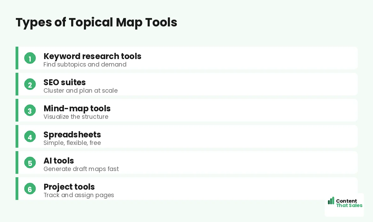Screen dimensions: 373x222
Task: Select the 'SEO suites' heading
Action: tap(65, 82)
